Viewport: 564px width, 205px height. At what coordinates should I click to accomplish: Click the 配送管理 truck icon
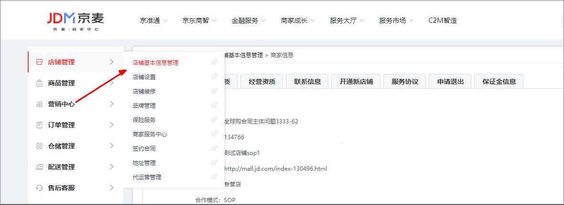pyautogui.click(x=39, y=167)
